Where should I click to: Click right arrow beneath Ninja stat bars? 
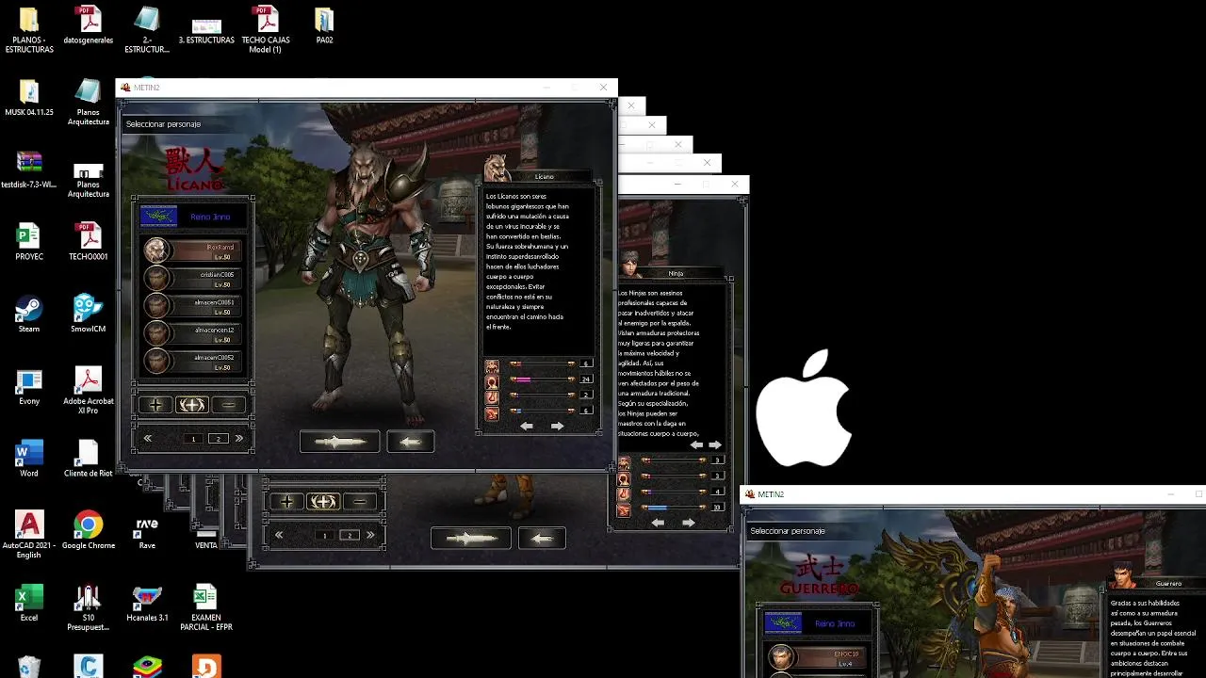(689, 523)
